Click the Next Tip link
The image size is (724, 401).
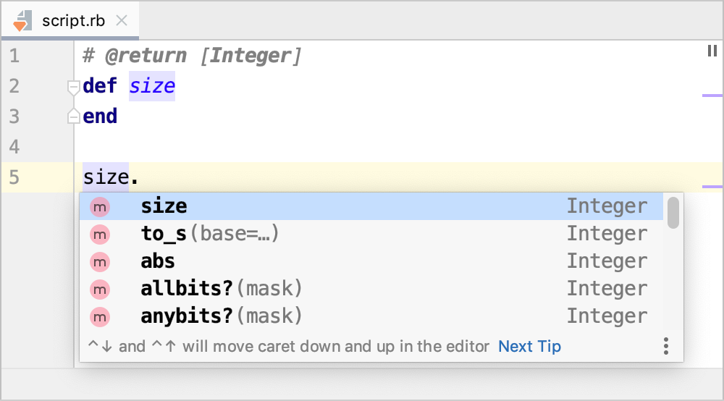529,347
